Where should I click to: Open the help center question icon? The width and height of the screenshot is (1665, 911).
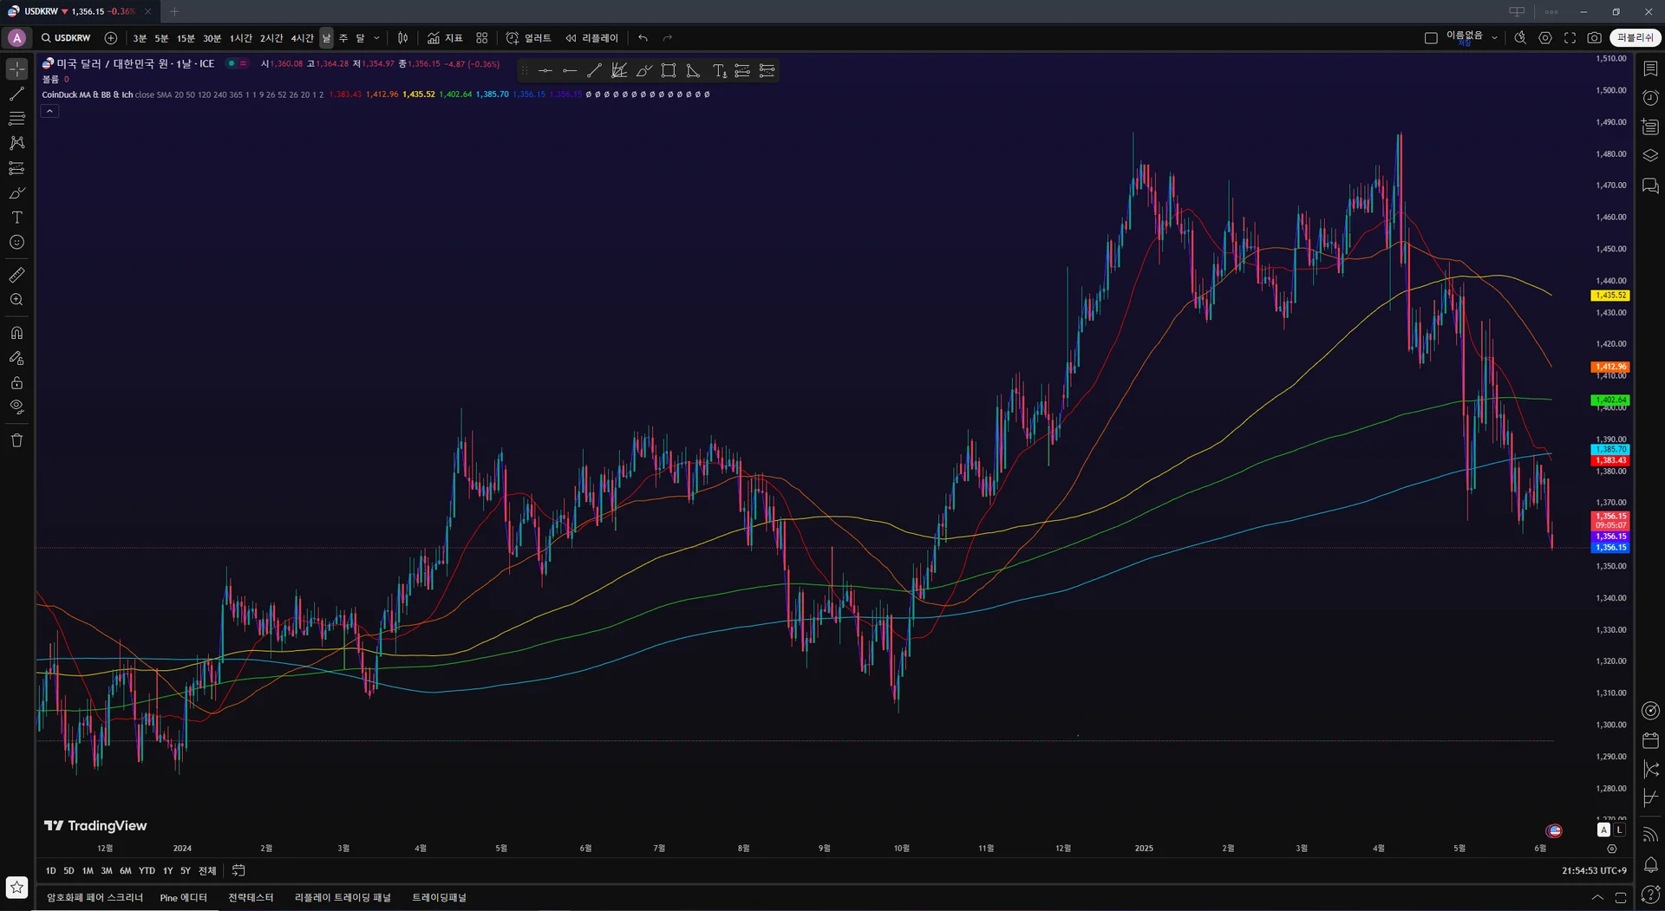click(1650, 895)
